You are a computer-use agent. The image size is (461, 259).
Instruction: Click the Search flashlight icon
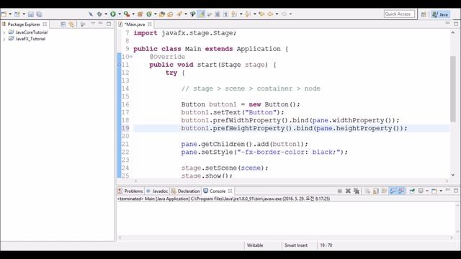pyautogui.click(x=179, y=14)
